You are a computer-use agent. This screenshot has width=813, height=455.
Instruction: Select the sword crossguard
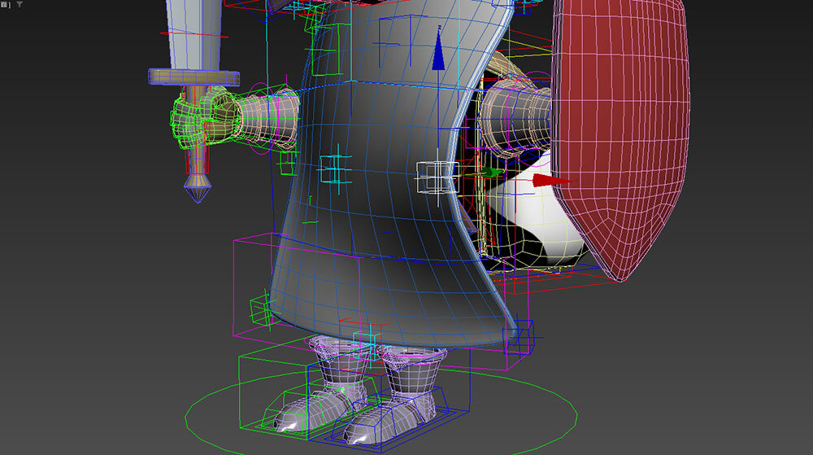[194, 76]
